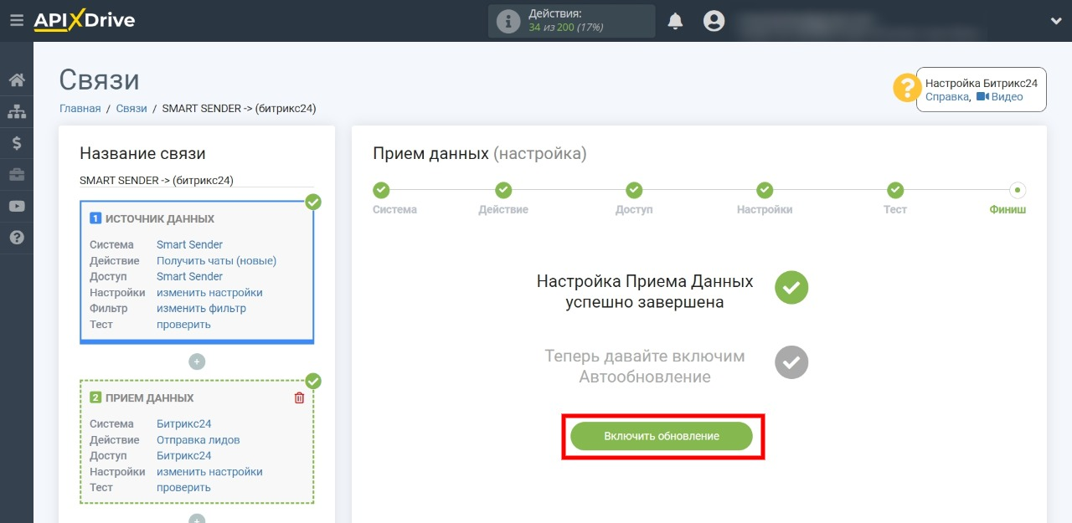Screen dimensions: 1072x523
Task: Go to Home via sidebar house icon
Action: tap(17, 80)
